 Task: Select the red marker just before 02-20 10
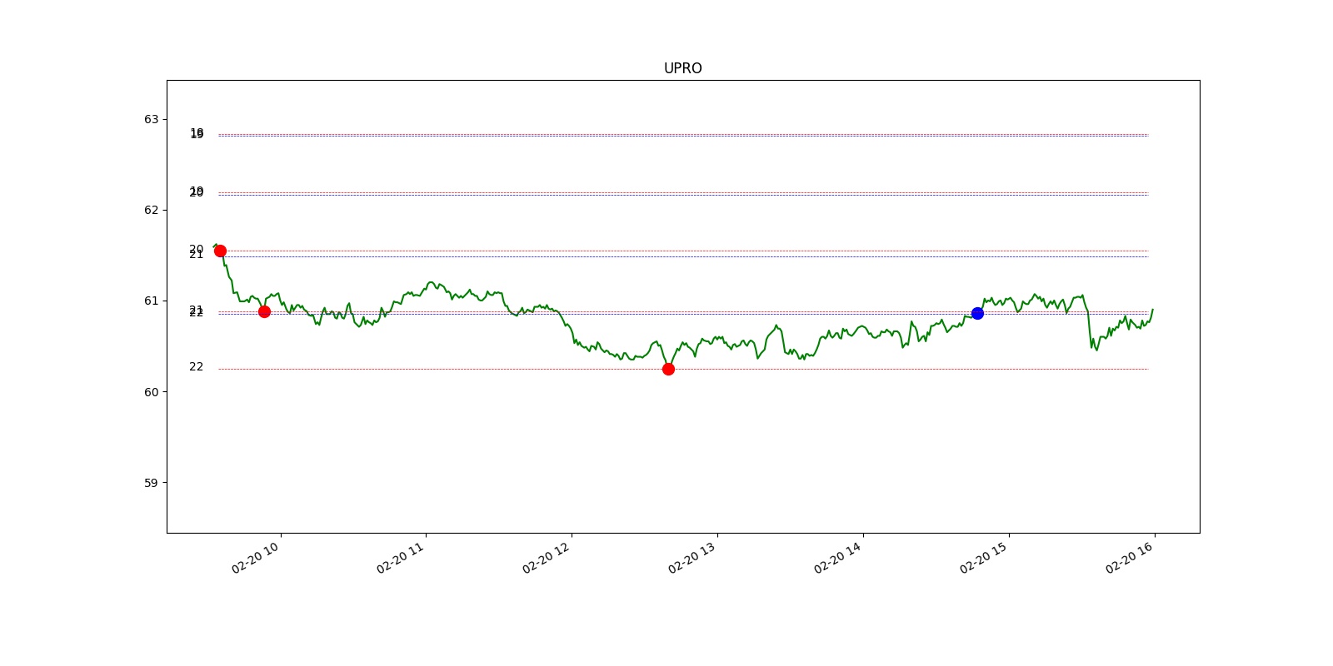click(x=264, y=311)
